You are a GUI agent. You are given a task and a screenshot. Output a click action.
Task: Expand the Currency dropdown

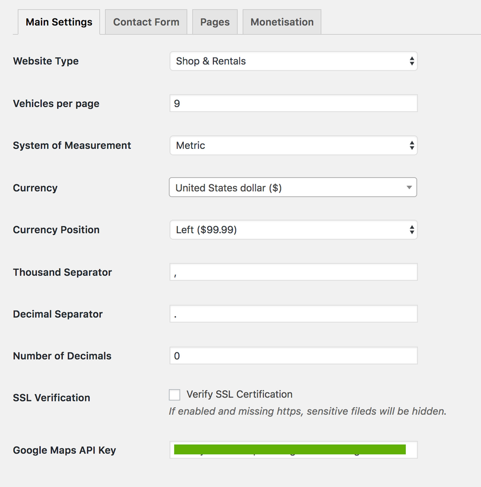(x=293, y=187)
